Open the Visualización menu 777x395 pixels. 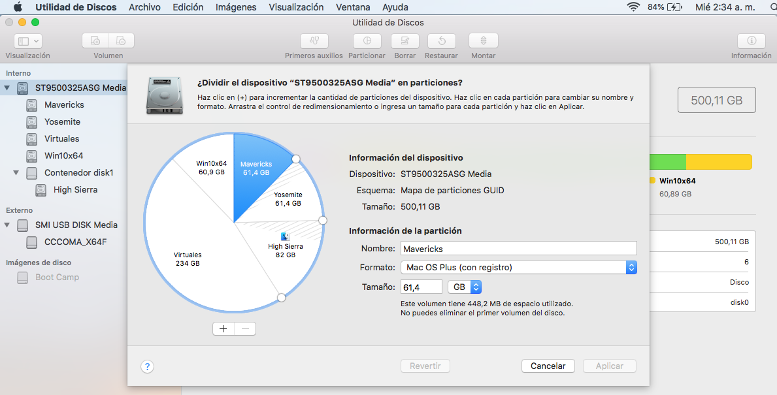coord(296,7)
